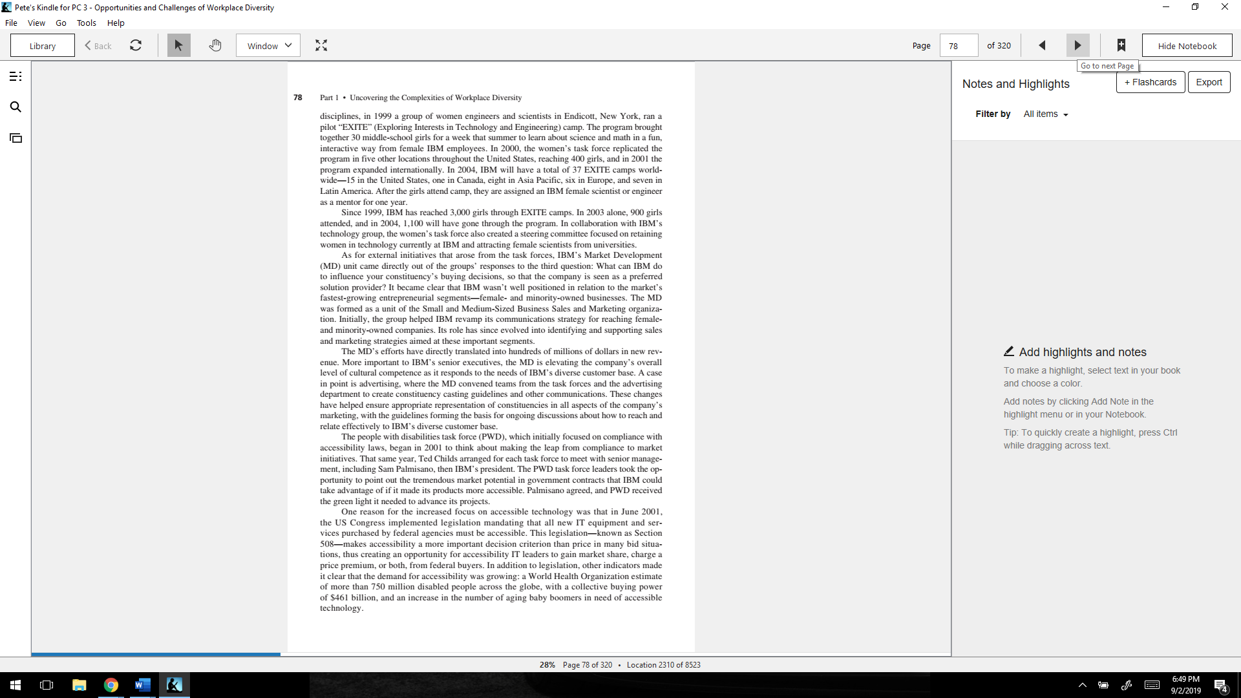The width and height of the screenshot is (1241, 698).
Task: Click the 'Location 2310 of 8523' status text
Action: pyautogui.click(x=664, y=665)
